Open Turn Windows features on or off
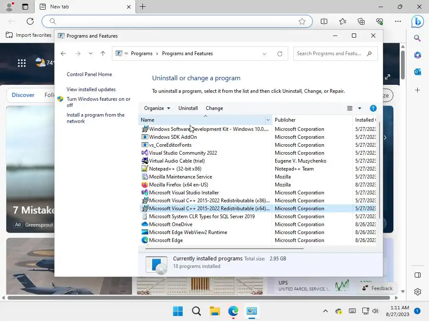Viewport: 429px width, 321px height. click(98, 102)
